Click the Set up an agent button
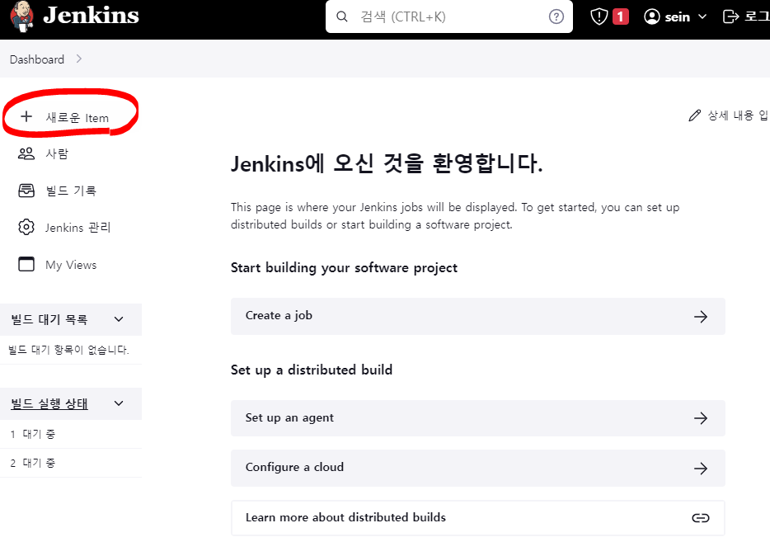The height and width of the screenshot is (556, 770). 478,418
